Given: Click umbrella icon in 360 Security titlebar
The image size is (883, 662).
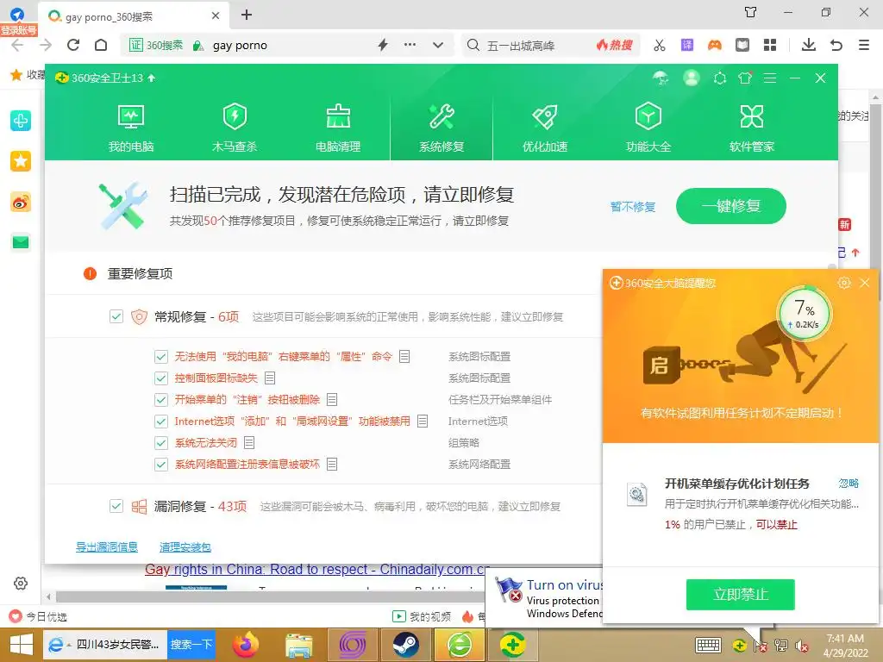Looking at the screenshot, I should (x=661, y=78).
